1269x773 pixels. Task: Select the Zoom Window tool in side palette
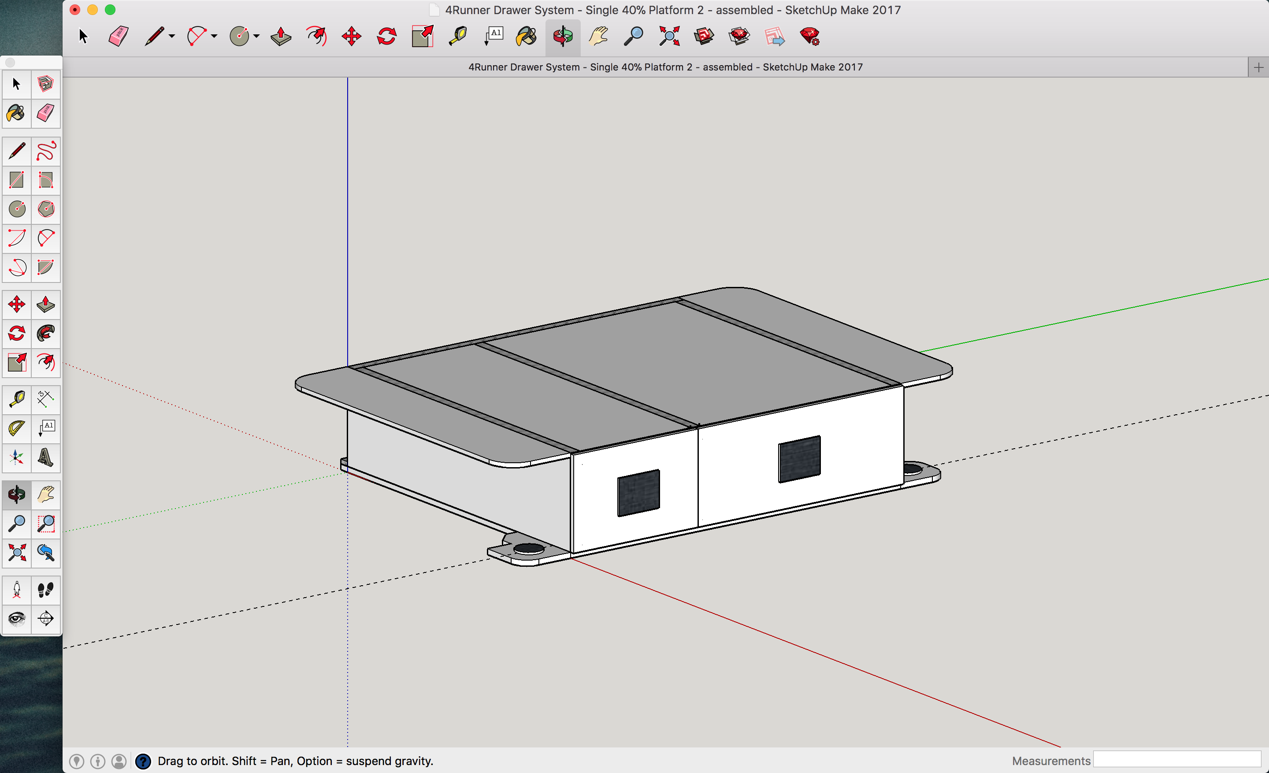pos(46,524)
